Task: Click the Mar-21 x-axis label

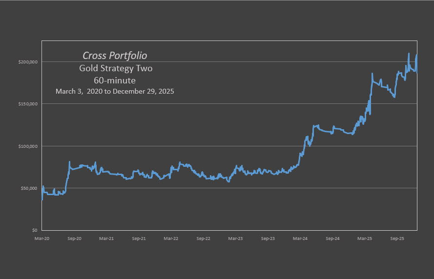Action: 106,239
